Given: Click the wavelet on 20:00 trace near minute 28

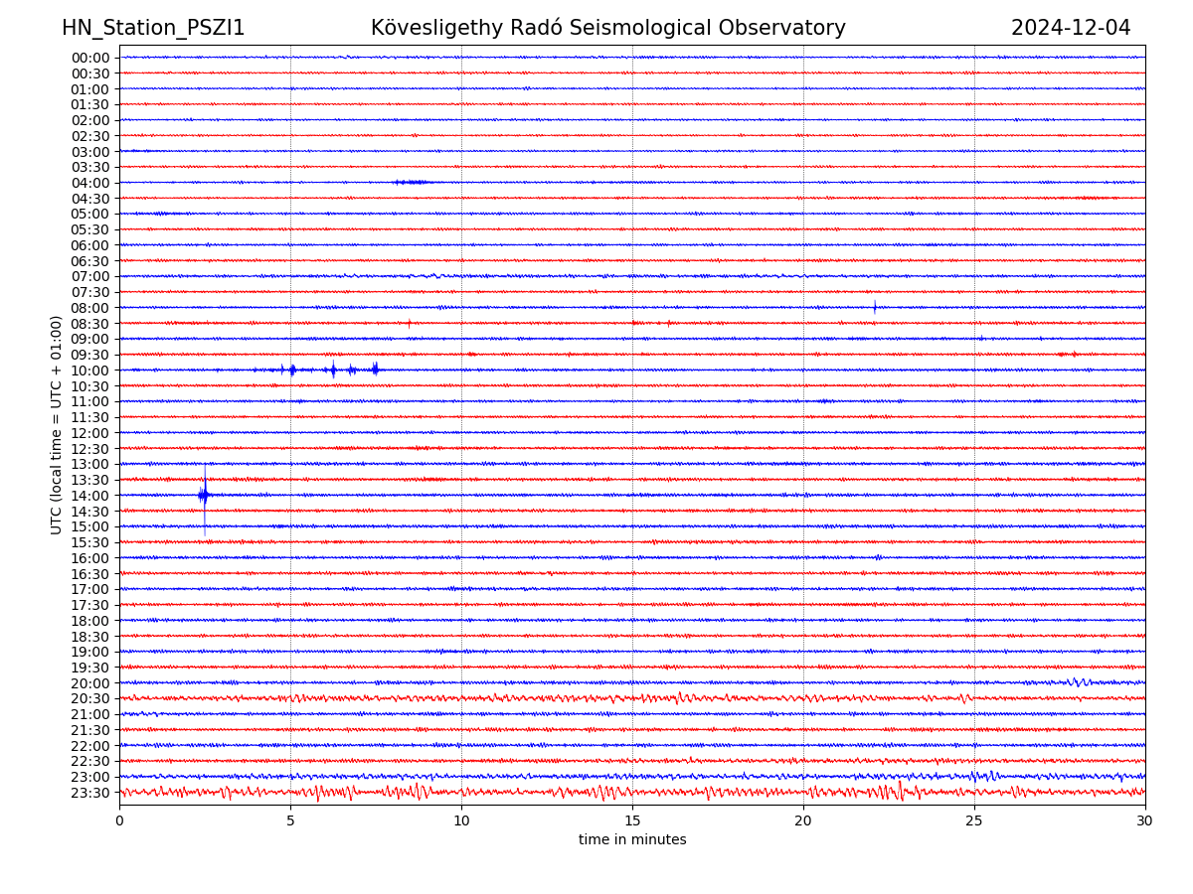Looking at the screenshot, I should [x=1078, y=682].
